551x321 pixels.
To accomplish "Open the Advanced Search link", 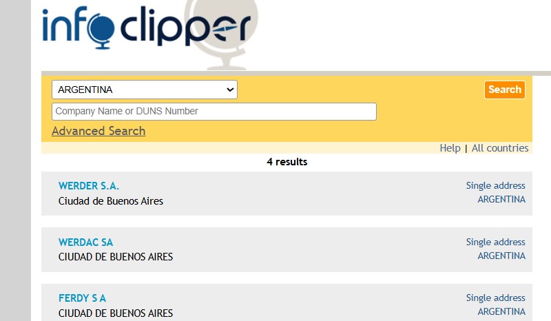I will pos(98,131).
